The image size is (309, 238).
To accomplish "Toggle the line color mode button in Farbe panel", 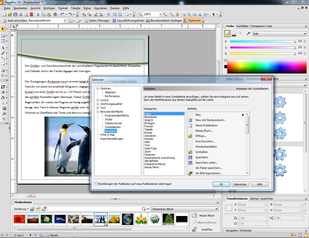I will (x=234, y=34).
